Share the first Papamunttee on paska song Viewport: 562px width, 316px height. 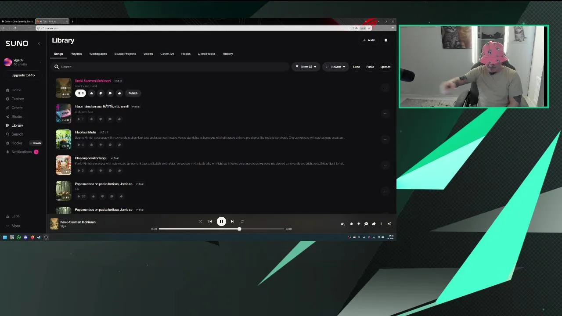tap(121, 196)
